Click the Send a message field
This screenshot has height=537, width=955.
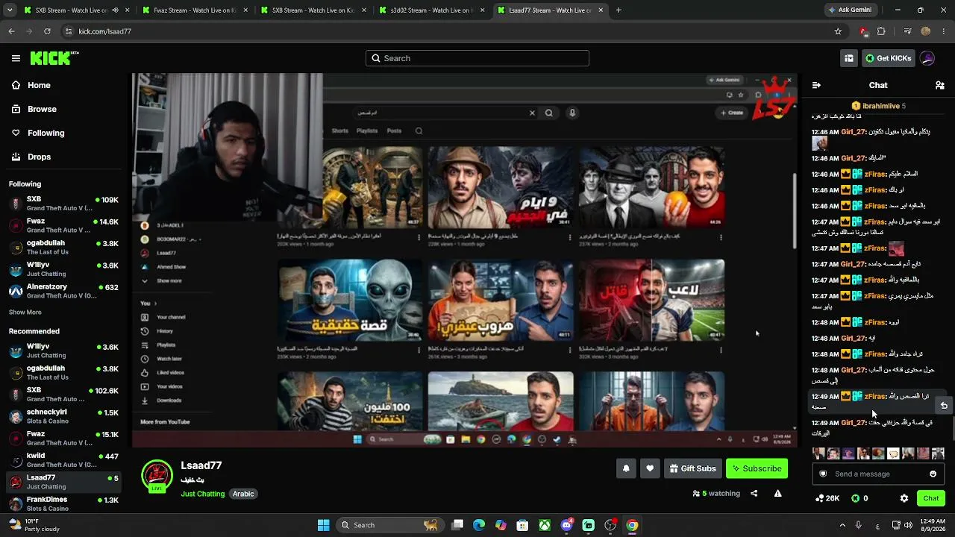pos(878,474)
